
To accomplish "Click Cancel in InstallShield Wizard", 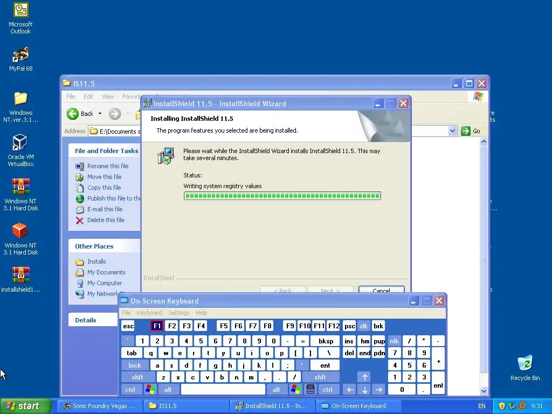I will tap(381, 289).
